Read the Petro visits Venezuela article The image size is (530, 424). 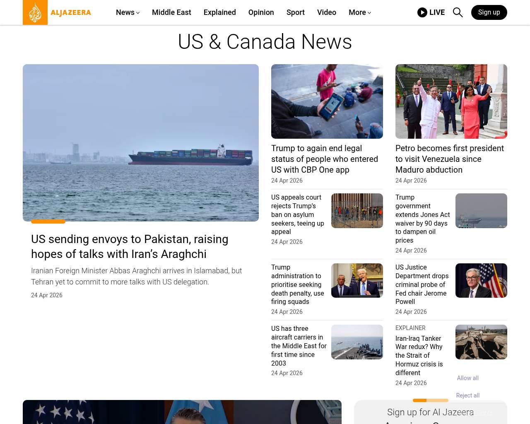pyautogui.click(x=449, y=159)
